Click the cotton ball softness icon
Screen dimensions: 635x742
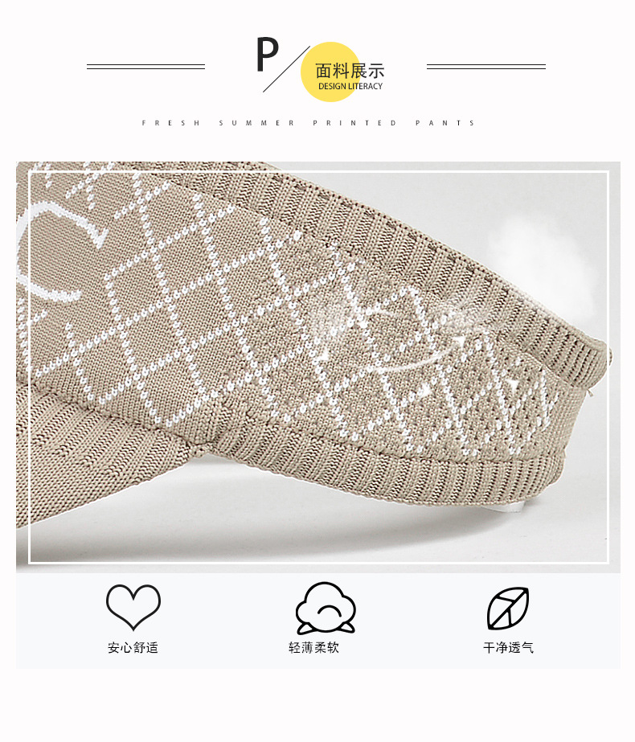click(326, 608)
